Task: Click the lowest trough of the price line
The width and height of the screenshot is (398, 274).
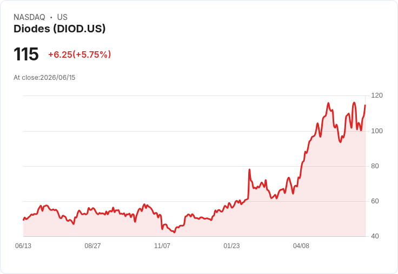Action: [174, 232]
